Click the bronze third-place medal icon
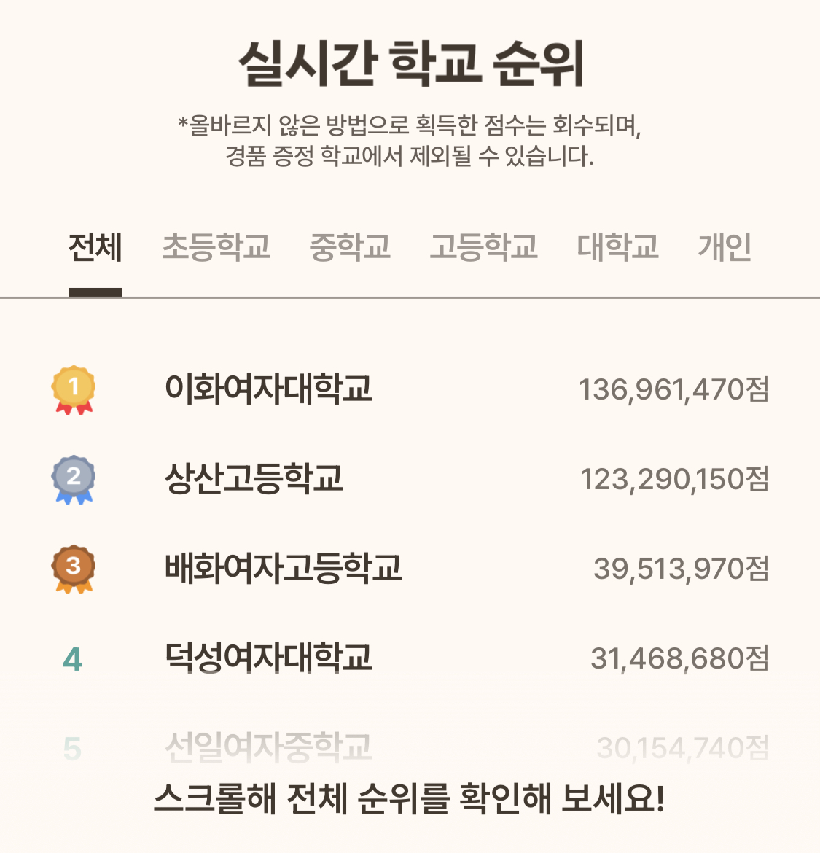The height and width of the screenshot is (853, 820). click(x=73, y=569)
